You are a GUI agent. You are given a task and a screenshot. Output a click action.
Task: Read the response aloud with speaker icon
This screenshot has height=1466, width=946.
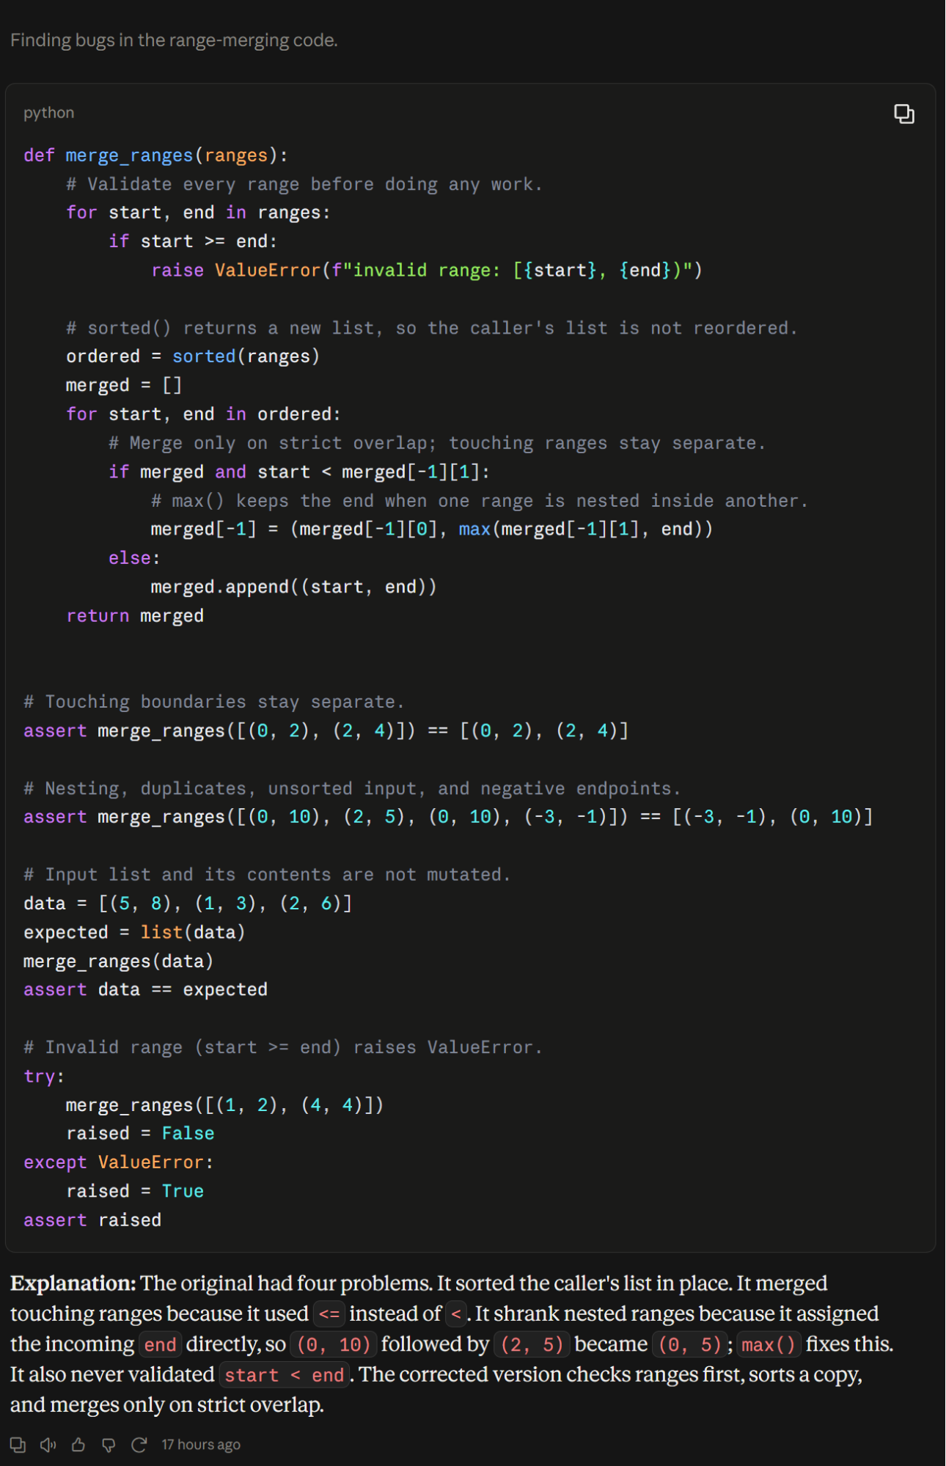click(48, 1445)
